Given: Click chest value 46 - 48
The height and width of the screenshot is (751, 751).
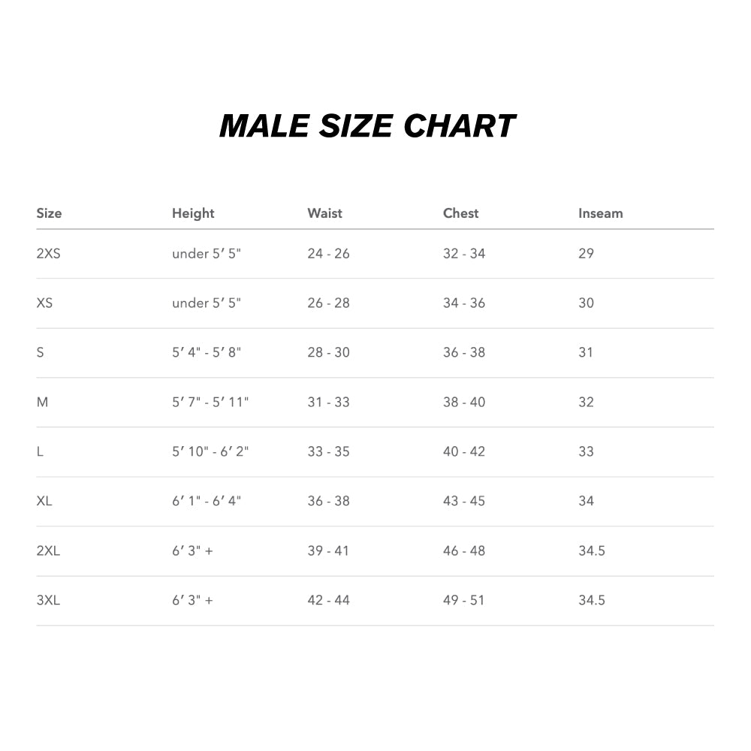Looking at the screenshot, I should coord(464,551).
